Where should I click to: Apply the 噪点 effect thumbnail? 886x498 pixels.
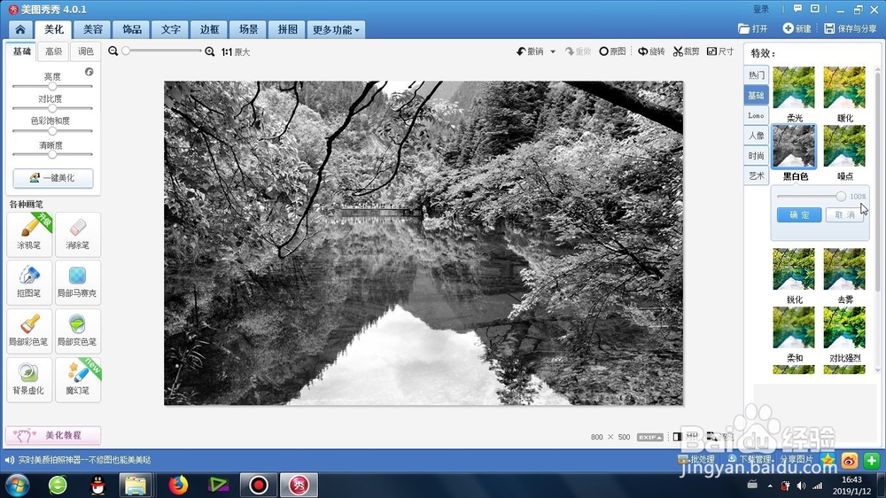tap(844, 146)
